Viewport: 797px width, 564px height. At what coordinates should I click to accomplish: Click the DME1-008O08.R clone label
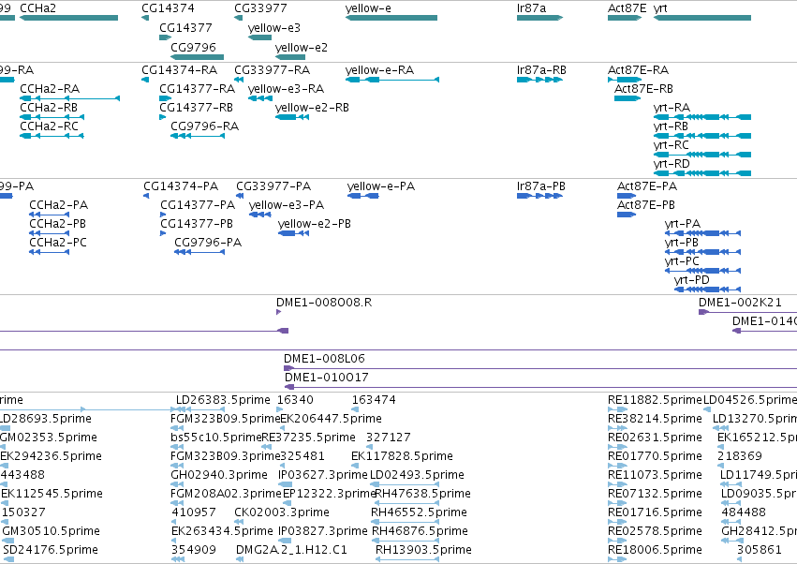(324, 303)
